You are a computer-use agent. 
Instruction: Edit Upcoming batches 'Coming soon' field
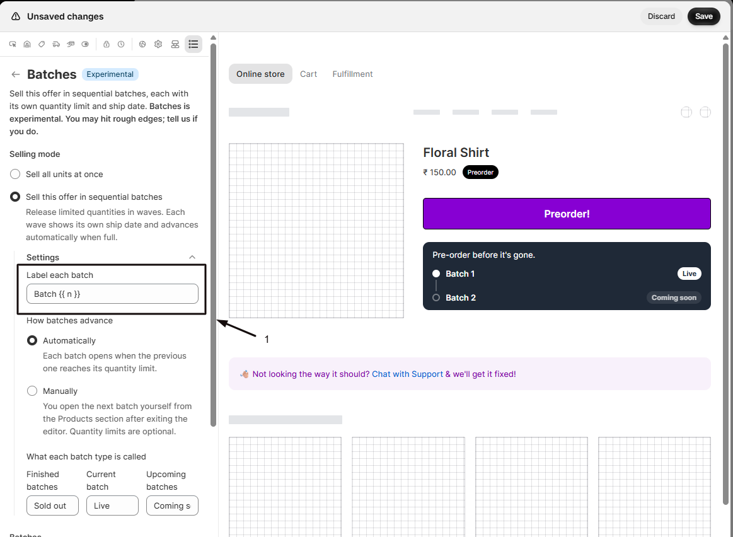[x=172, y=505]
